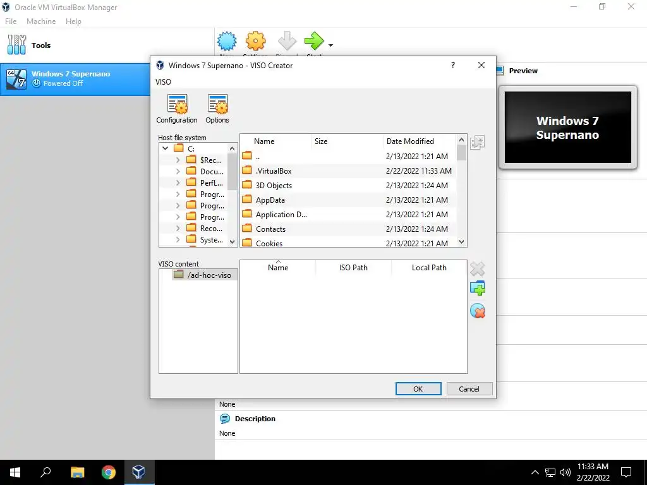Image resolution: width=647 pixels, height=485 pixels.
Task: Sort host files by Name column
Action: [275, 141]
